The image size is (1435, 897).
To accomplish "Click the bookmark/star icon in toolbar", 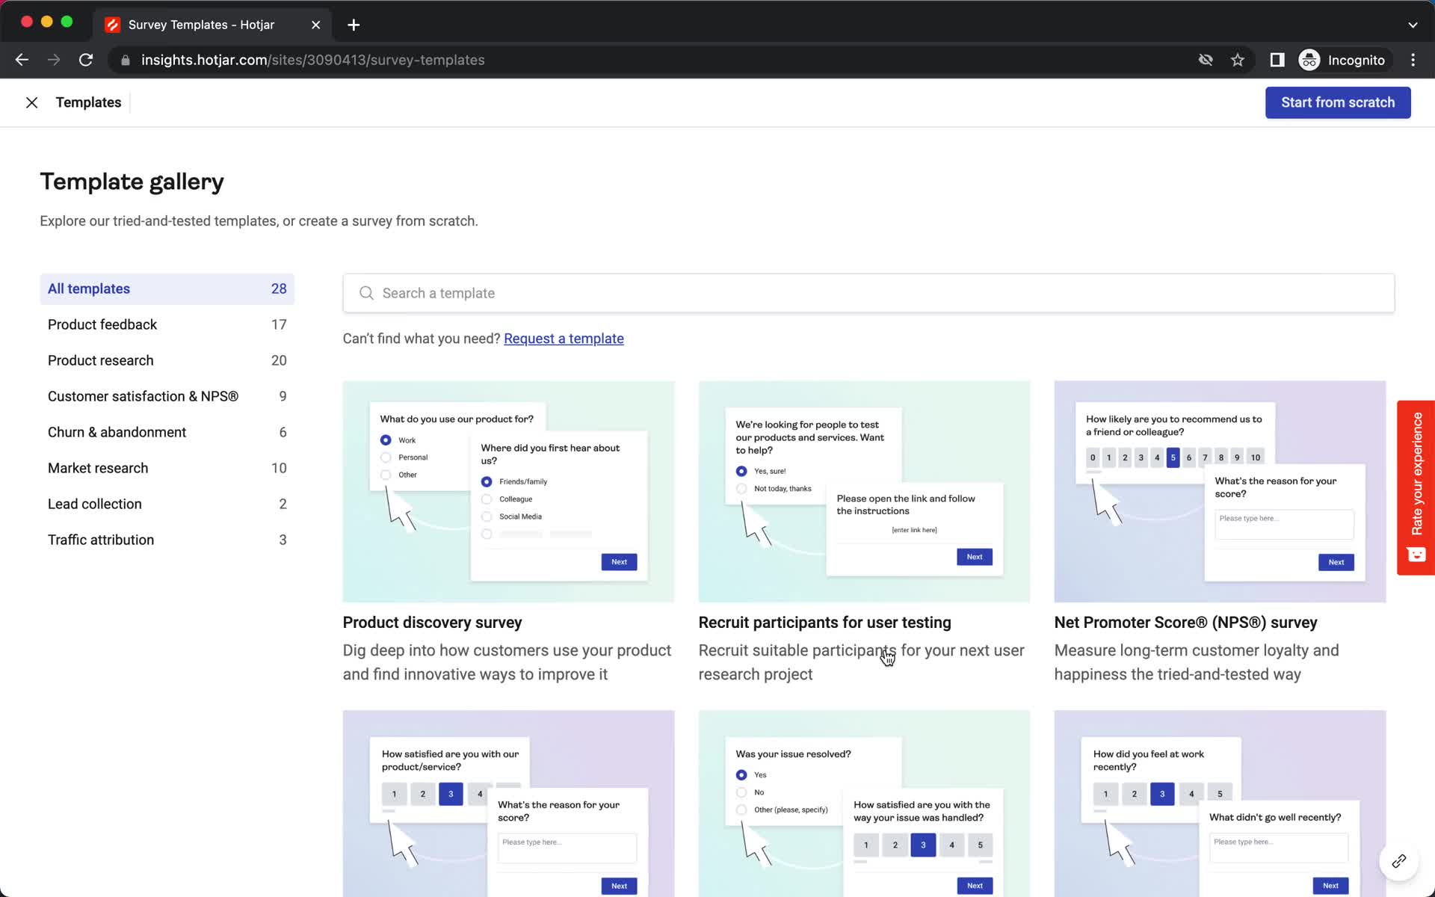I will point(1238,60).
